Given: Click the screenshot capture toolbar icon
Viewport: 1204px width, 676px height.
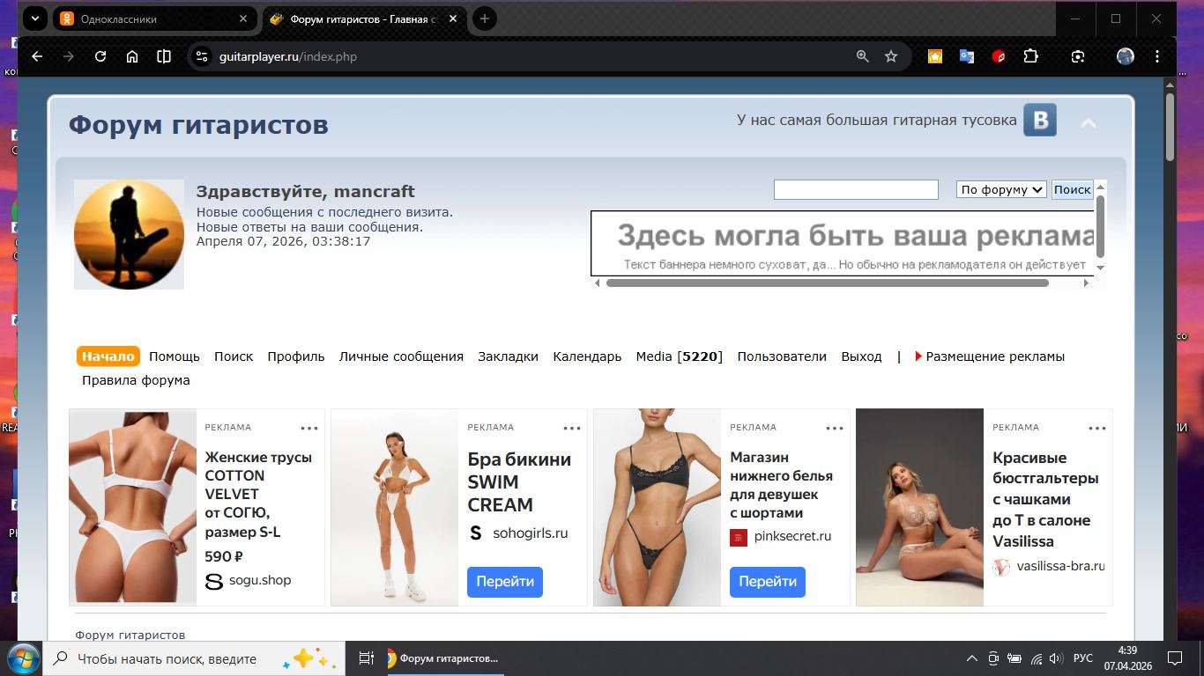Looking at the screenshot, I should (x=1078, y=56).
